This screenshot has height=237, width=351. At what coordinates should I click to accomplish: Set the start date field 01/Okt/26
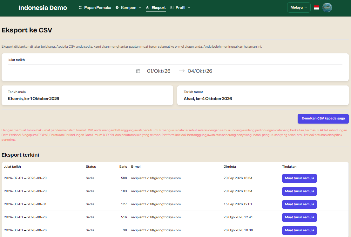159,71
